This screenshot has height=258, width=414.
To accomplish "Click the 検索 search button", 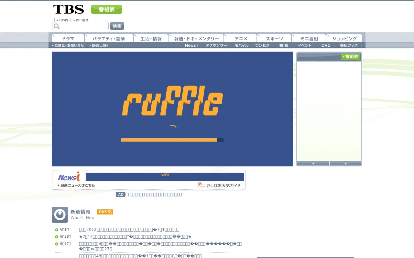I will 117,26.
